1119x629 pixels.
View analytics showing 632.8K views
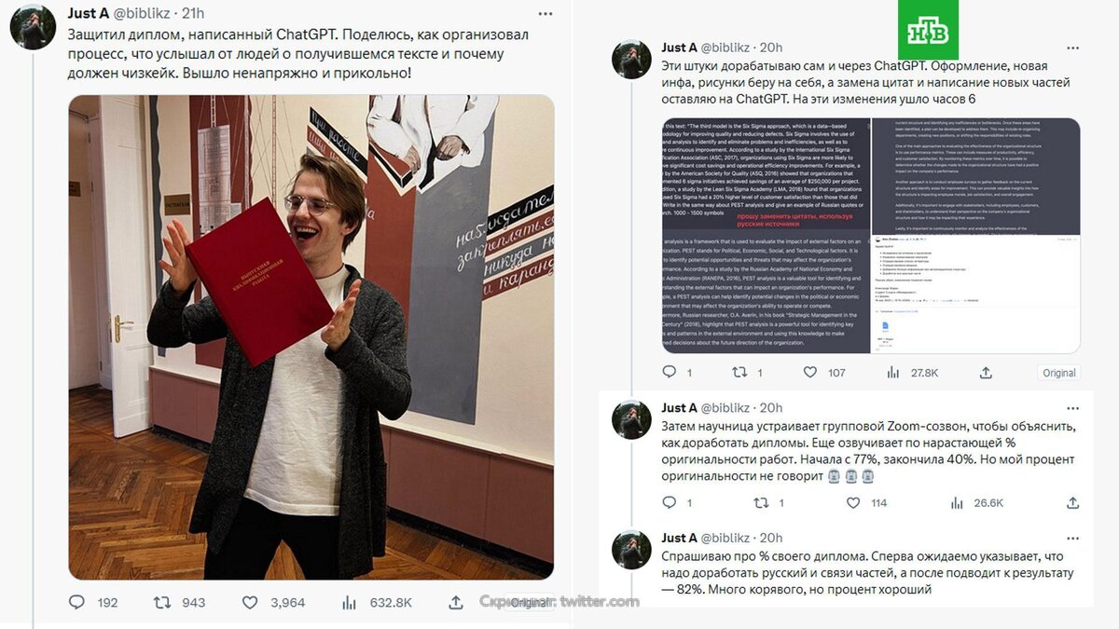[350, 603]
